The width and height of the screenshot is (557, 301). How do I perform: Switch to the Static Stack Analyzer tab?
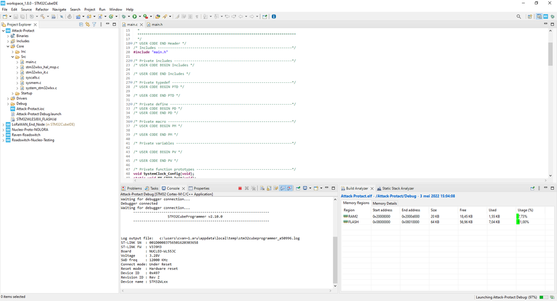tap(397, 189)
